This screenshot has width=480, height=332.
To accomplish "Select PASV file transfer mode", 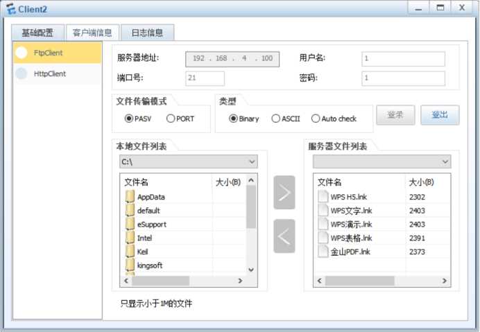I will tap(129, 119).
